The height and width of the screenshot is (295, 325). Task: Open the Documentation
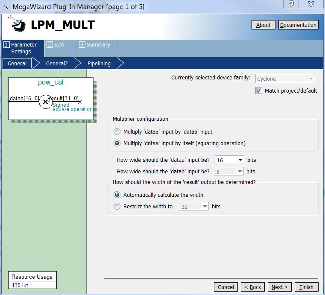[298, 25]
